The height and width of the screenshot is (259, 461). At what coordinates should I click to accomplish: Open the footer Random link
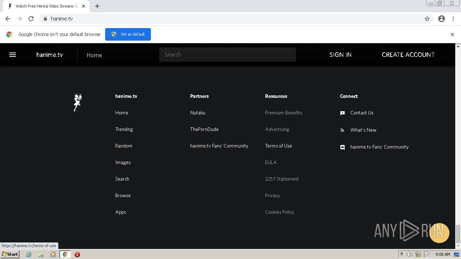pos(124,146)
